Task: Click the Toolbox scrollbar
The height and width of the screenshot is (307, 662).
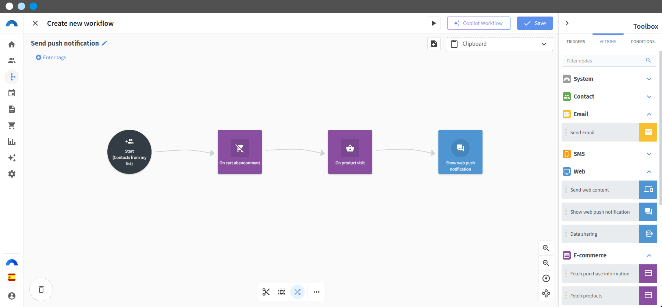Action: pyautogui.click(x=661, y=128)
